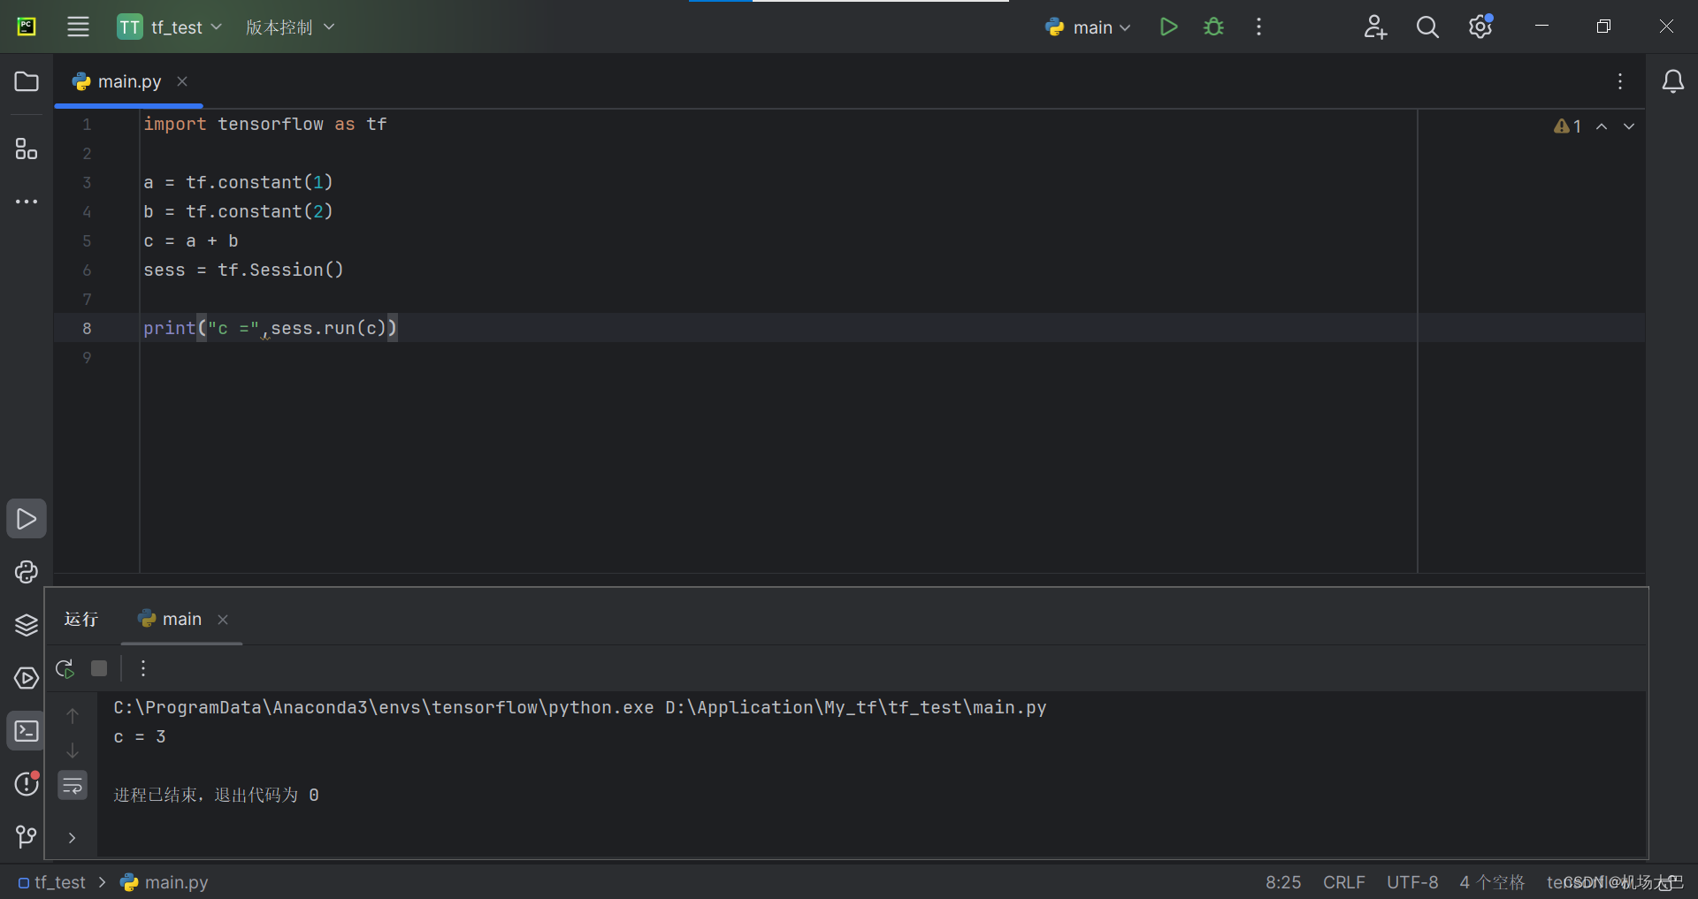Click the print statement on line 8

271,328
